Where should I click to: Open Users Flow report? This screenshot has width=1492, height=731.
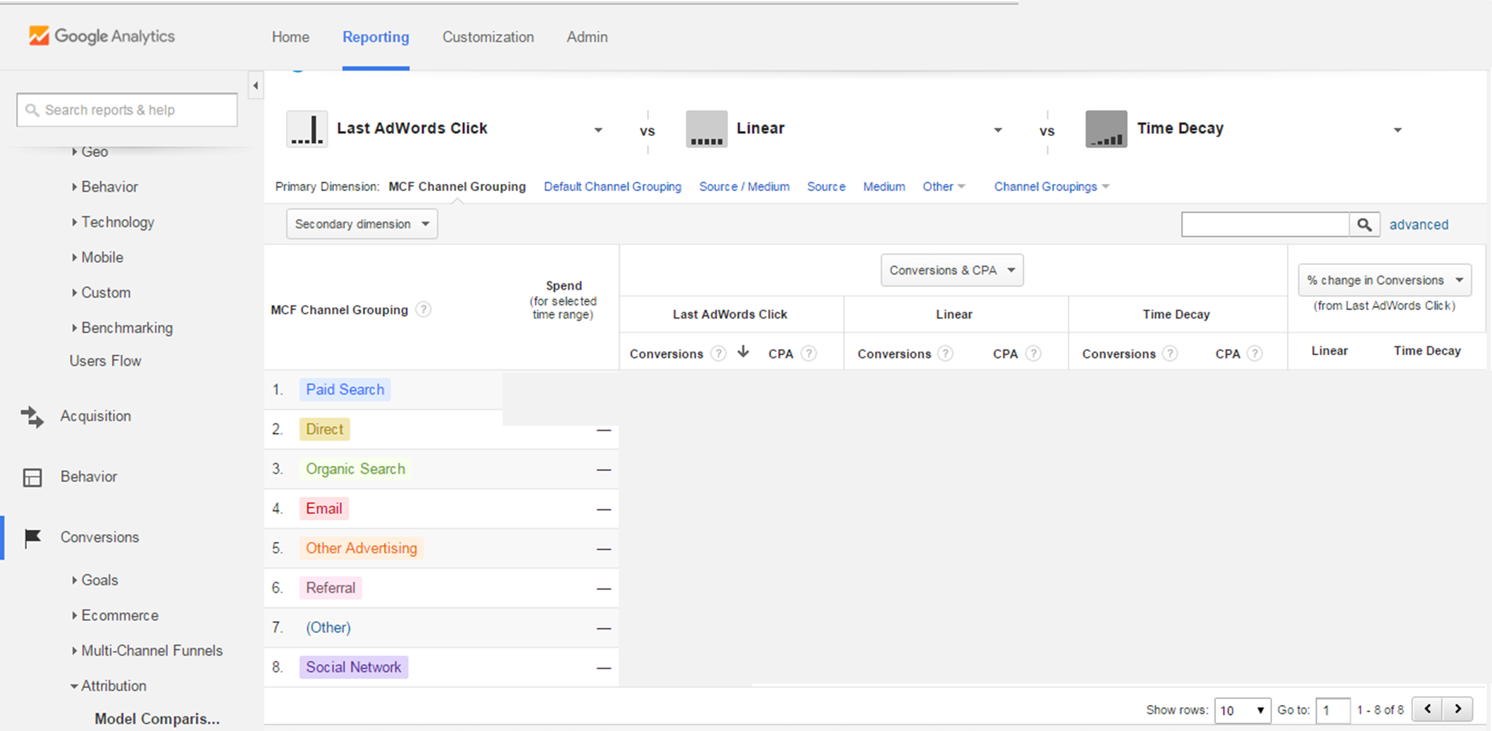(x=105, y=361)
